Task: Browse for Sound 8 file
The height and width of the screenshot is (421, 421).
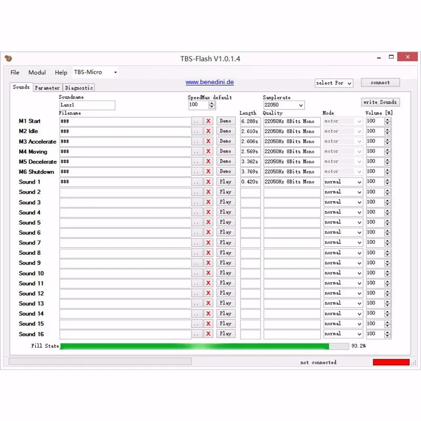Action: click(197, 253)
